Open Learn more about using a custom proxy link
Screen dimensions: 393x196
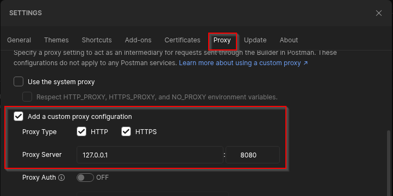point(243,63)
